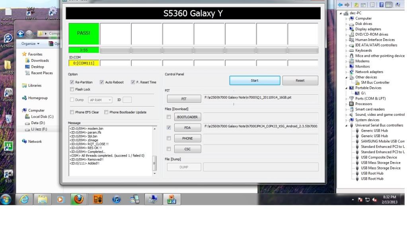Click the Explorer window Back button
Image resolution: width=407 pixels, height=228 pixels.
[x=21, y=34]
